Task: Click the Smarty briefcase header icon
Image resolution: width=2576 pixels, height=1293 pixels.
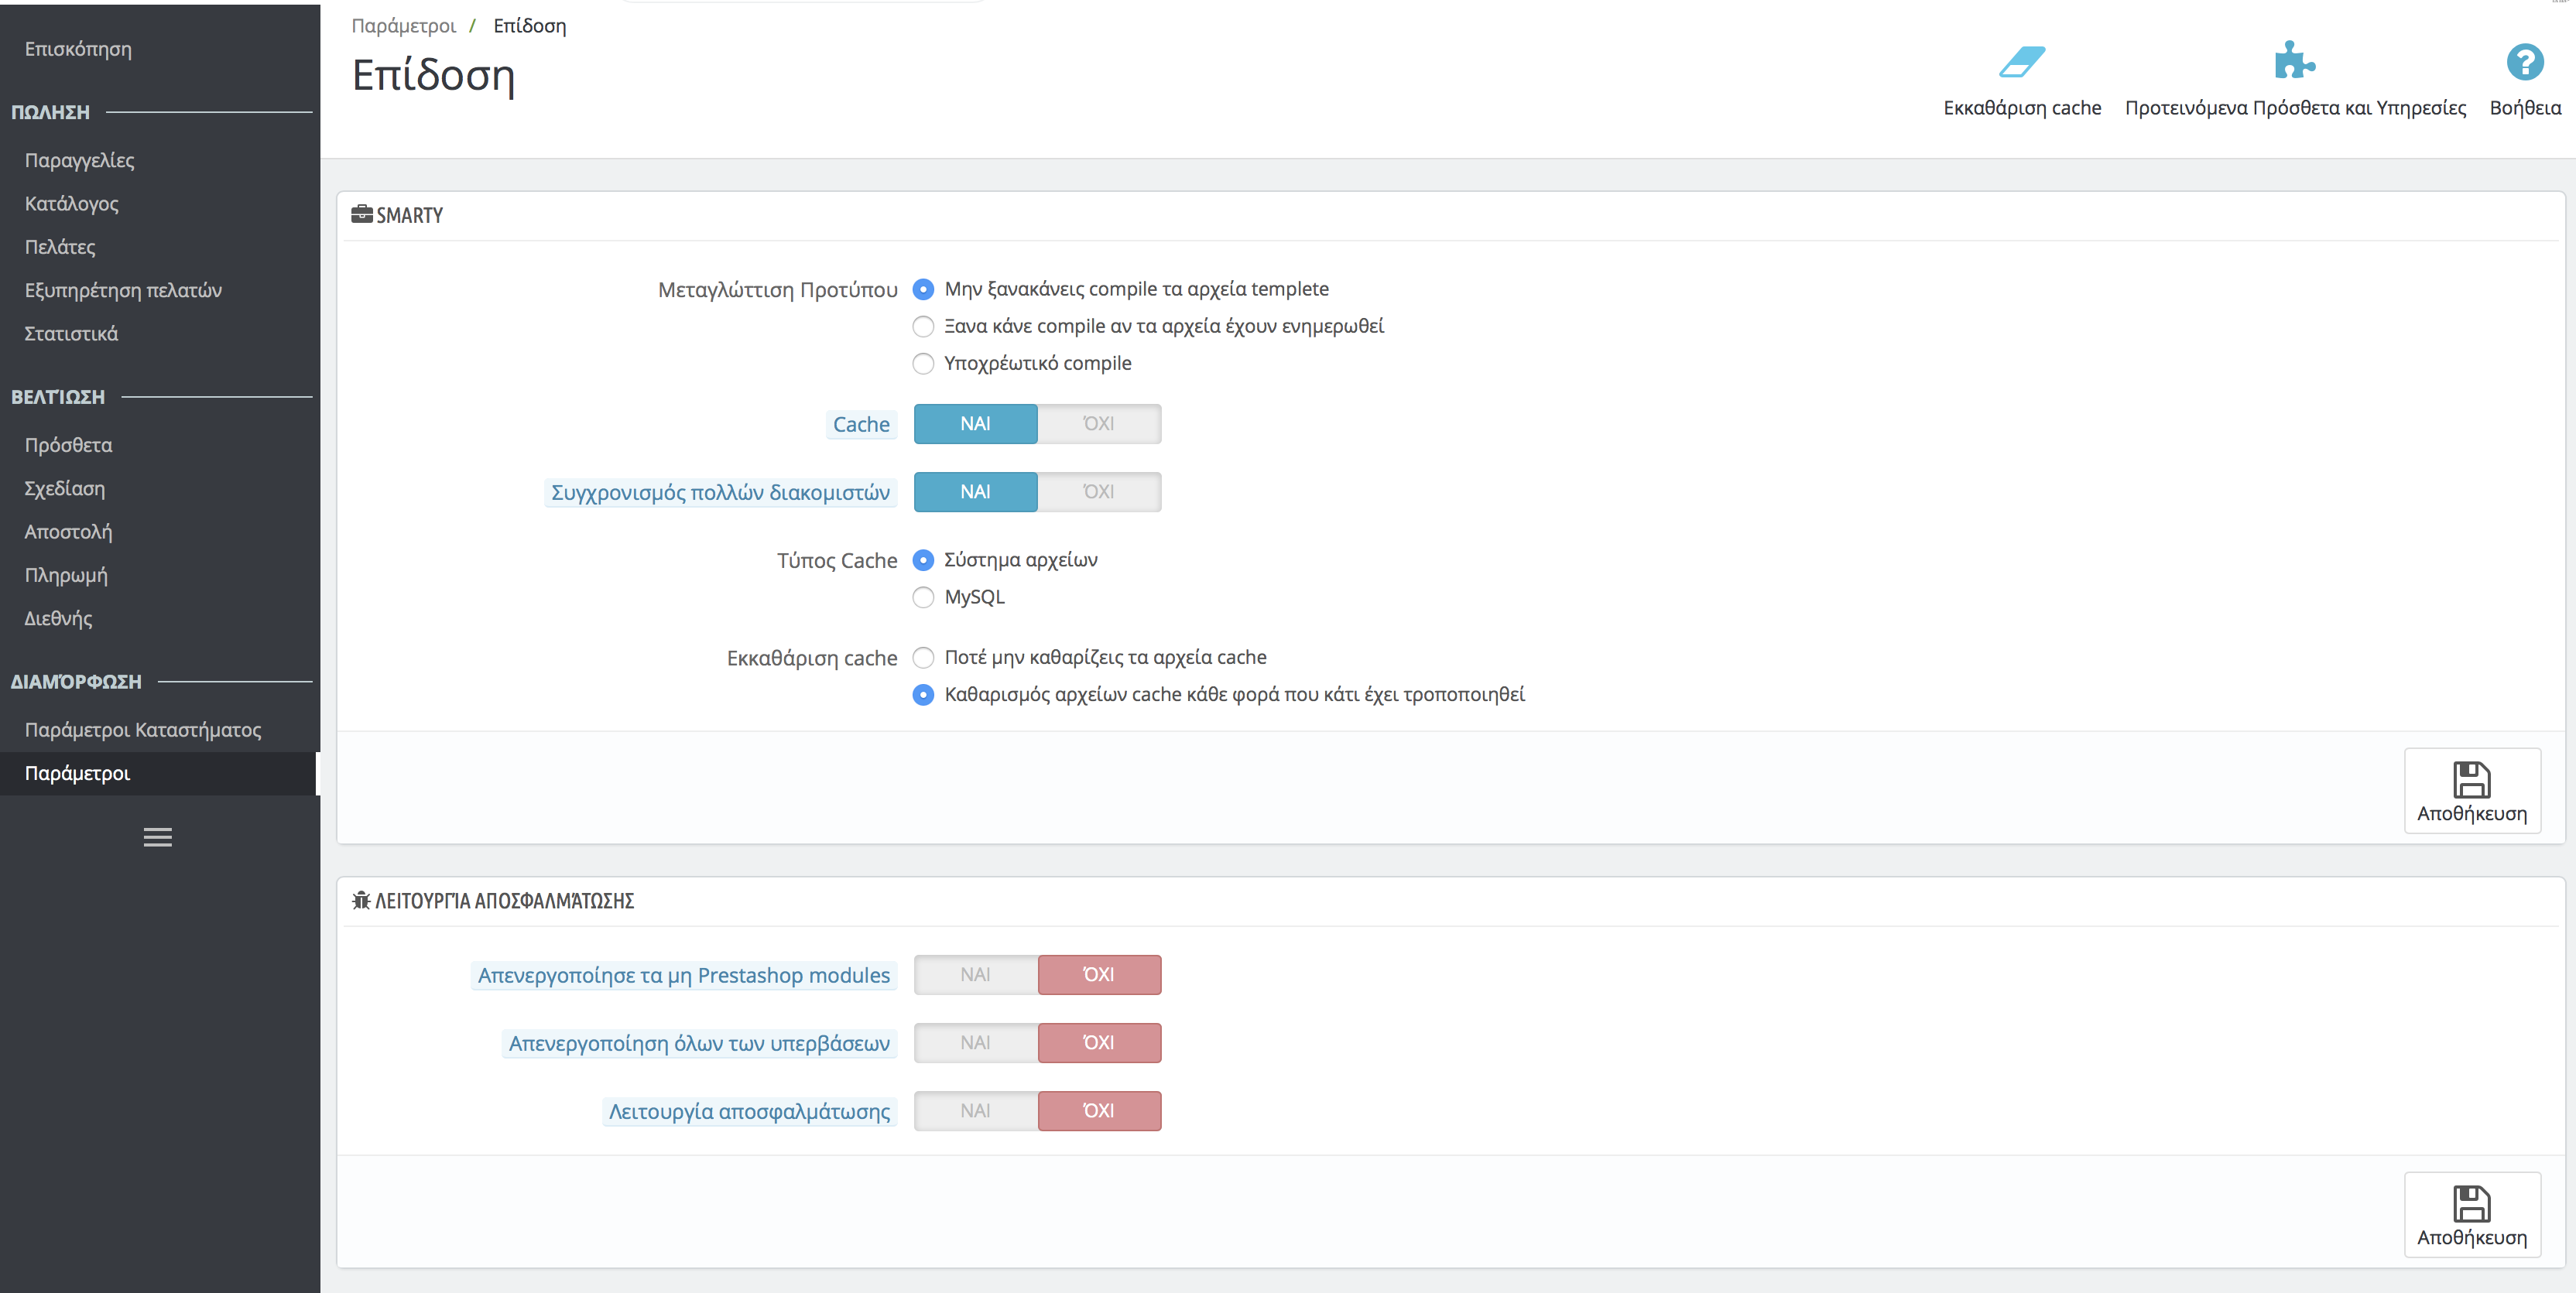Action: click(x=361, y=214)
